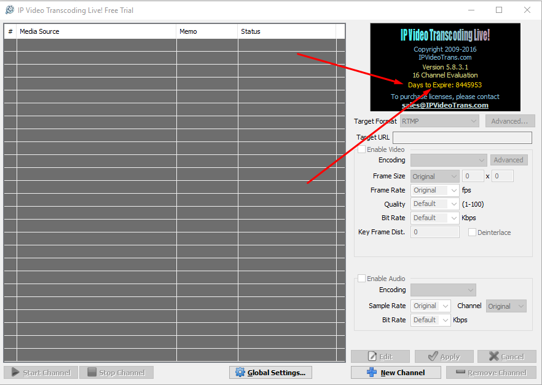
Task: Maximize the application window
Action: point(499,10)
